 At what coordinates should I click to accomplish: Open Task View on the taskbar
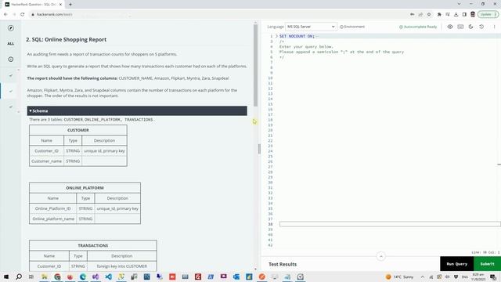click(x=31, y=277)
